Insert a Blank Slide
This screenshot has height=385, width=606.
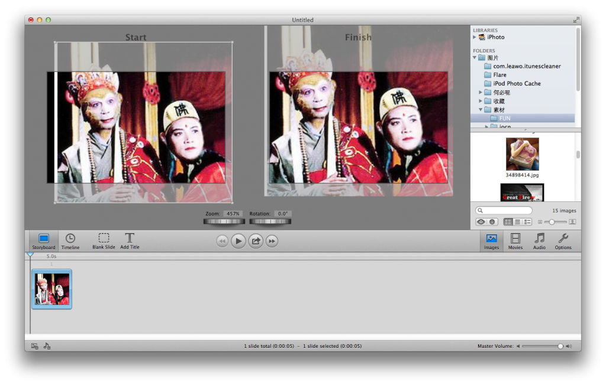coord(104,242)
